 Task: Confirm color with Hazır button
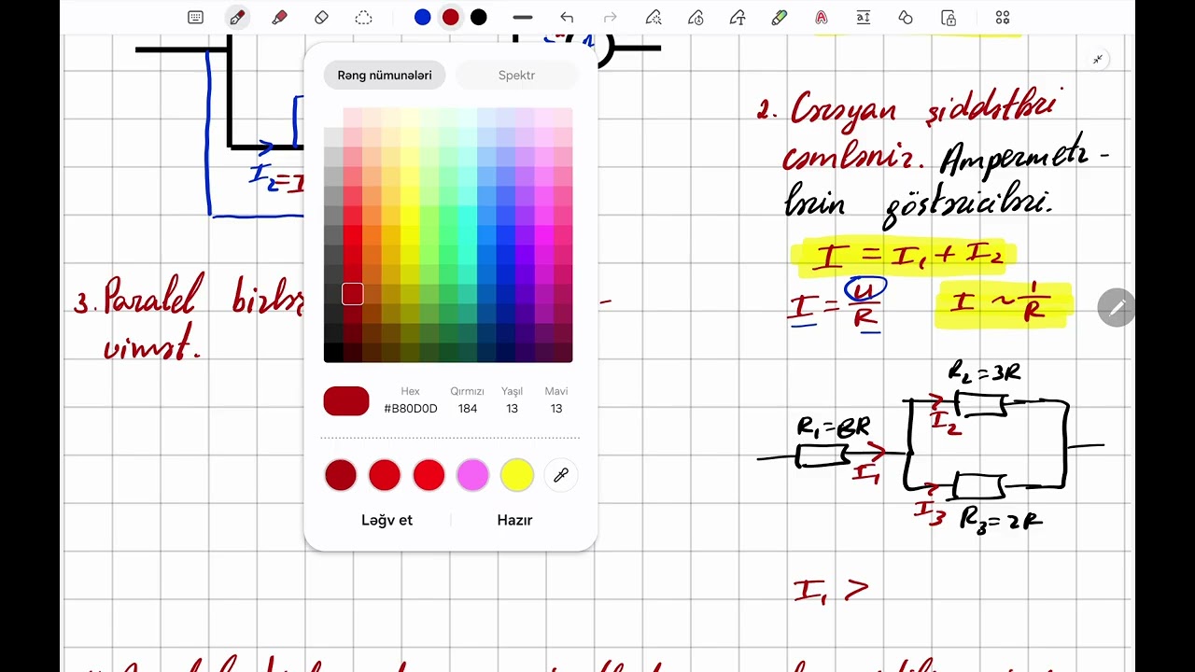tap(514, 520)
